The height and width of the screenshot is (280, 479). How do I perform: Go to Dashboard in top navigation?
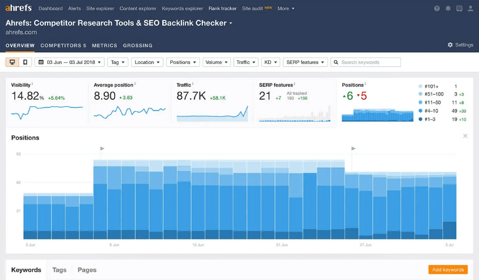click(51, 8)
